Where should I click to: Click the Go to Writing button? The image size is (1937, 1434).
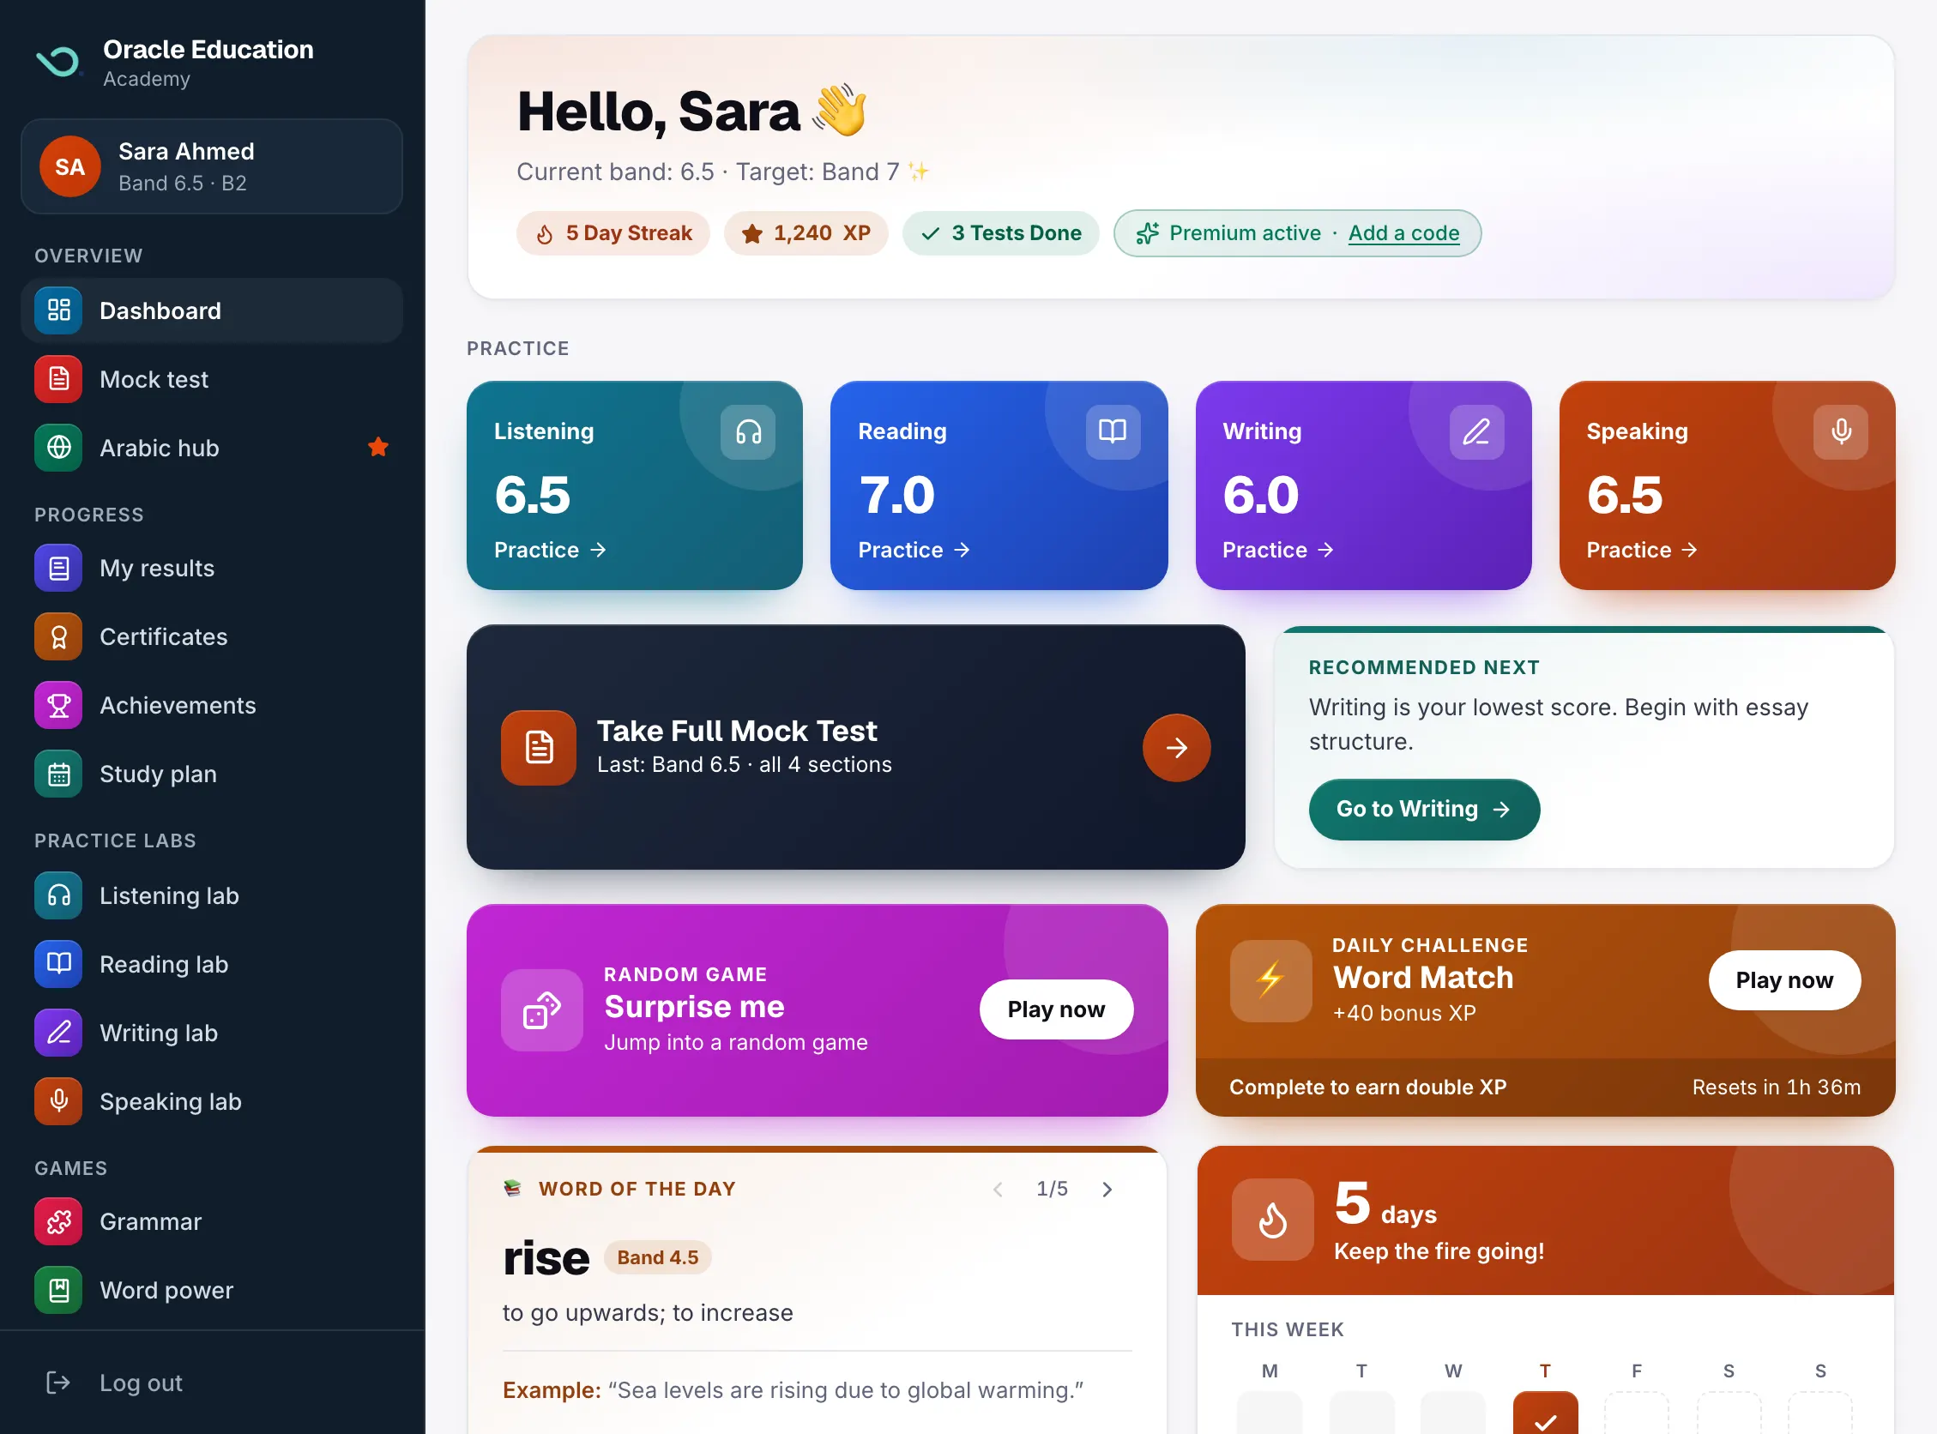click(1424, 809)
